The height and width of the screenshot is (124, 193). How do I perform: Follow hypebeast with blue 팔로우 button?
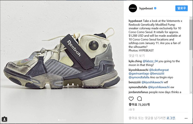pyautogui.click(x=182, y=8)
